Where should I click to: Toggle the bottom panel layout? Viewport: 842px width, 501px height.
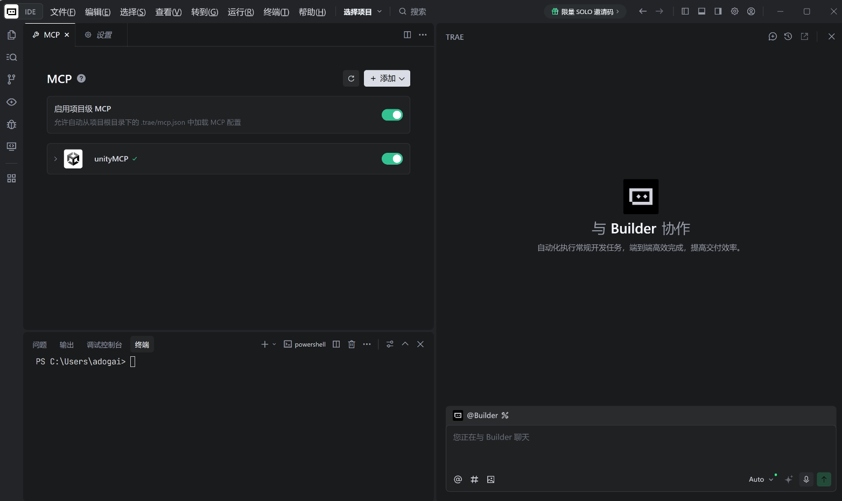[x=701, y=11]
